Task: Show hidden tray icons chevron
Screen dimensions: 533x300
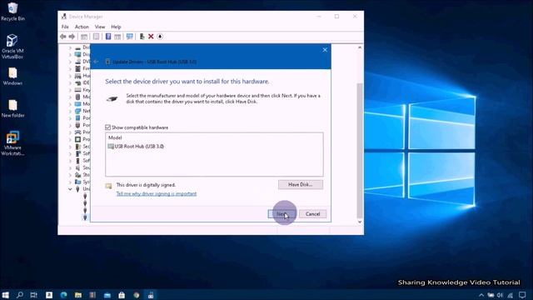Action: point(481,295)
